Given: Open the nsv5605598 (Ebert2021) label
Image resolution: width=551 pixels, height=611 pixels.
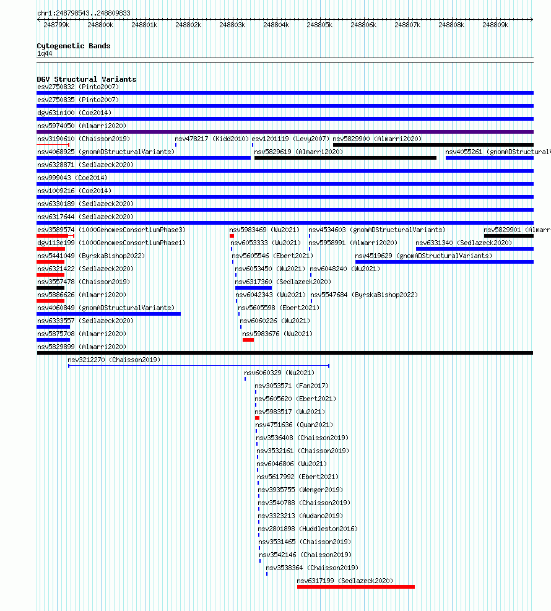Looking at the screenshot, I should click(x=279, y=308).
